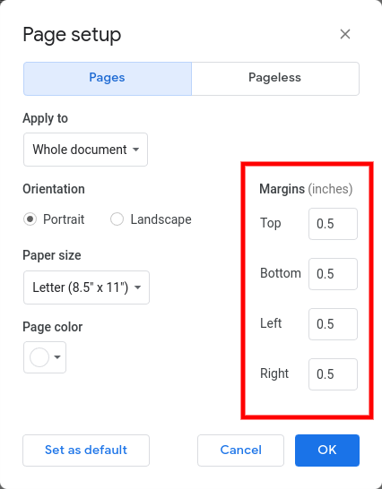This screenshot has width=382, height=489.
Task: Confirm settings with OK
Action: (327, 450)
